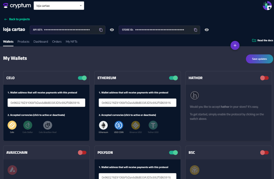Copy the API key to clipboard

pos(101,30)
